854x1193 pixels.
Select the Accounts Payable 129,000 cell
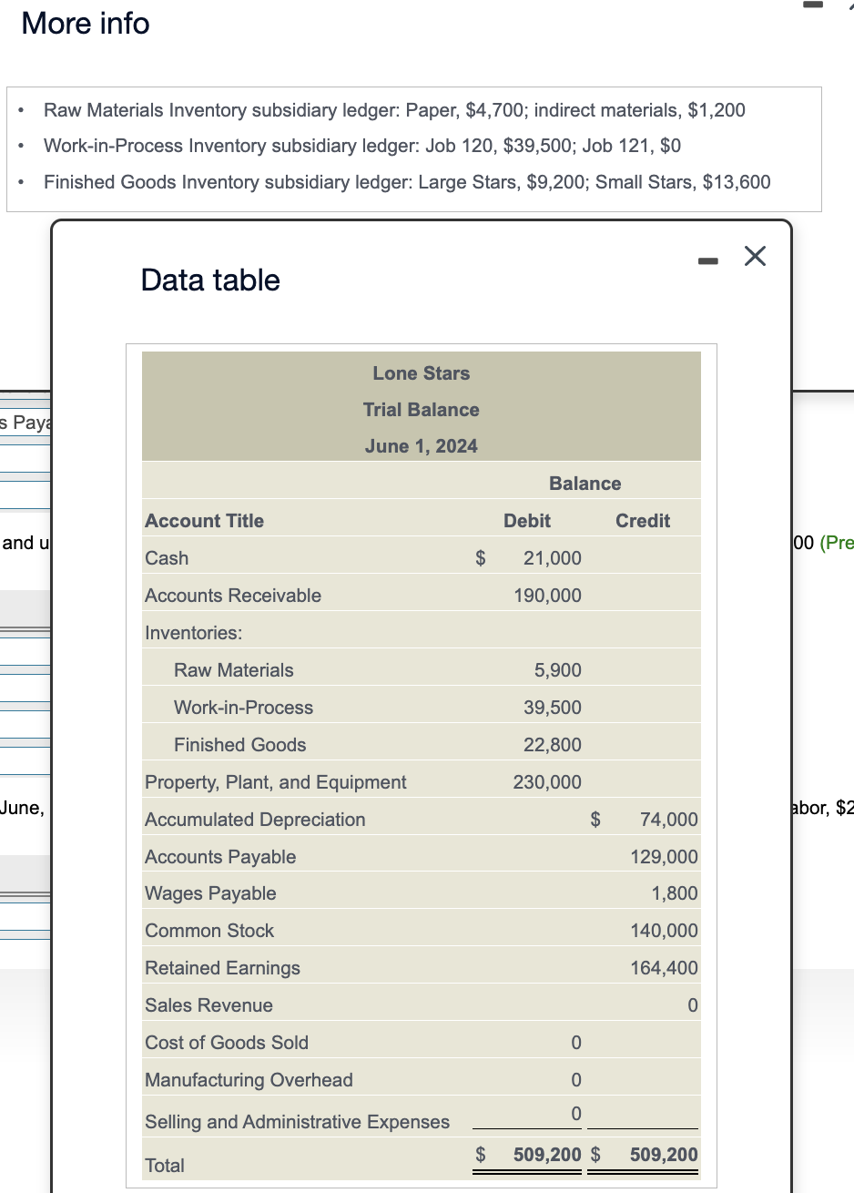pos(664,857)
